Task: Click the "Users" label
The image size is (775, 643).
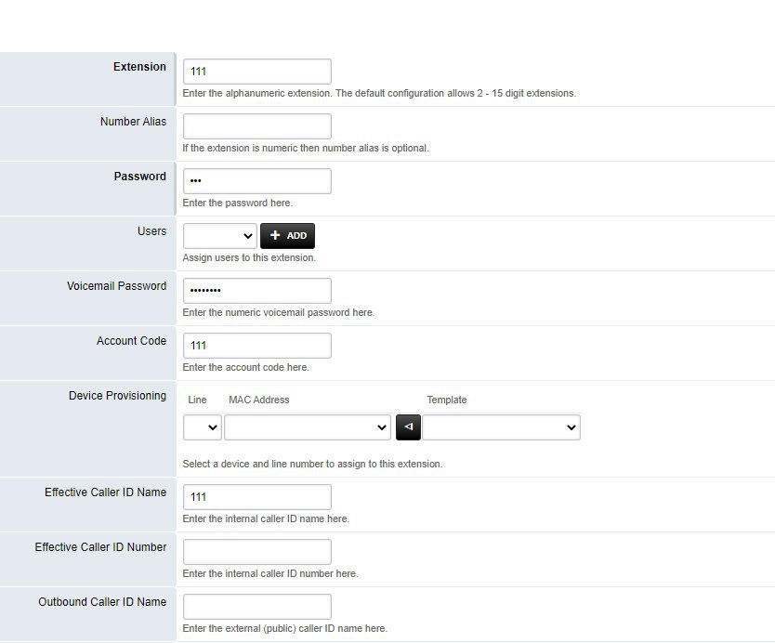Action: [151, 231]
